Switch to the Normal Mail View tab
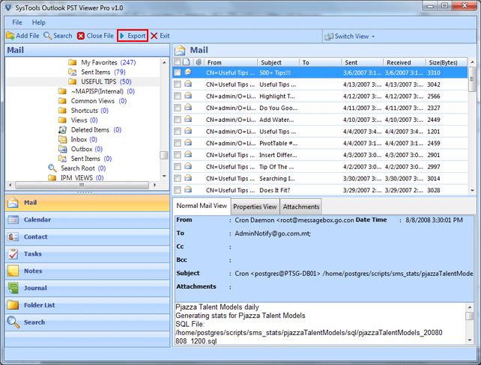 [202, 206]
